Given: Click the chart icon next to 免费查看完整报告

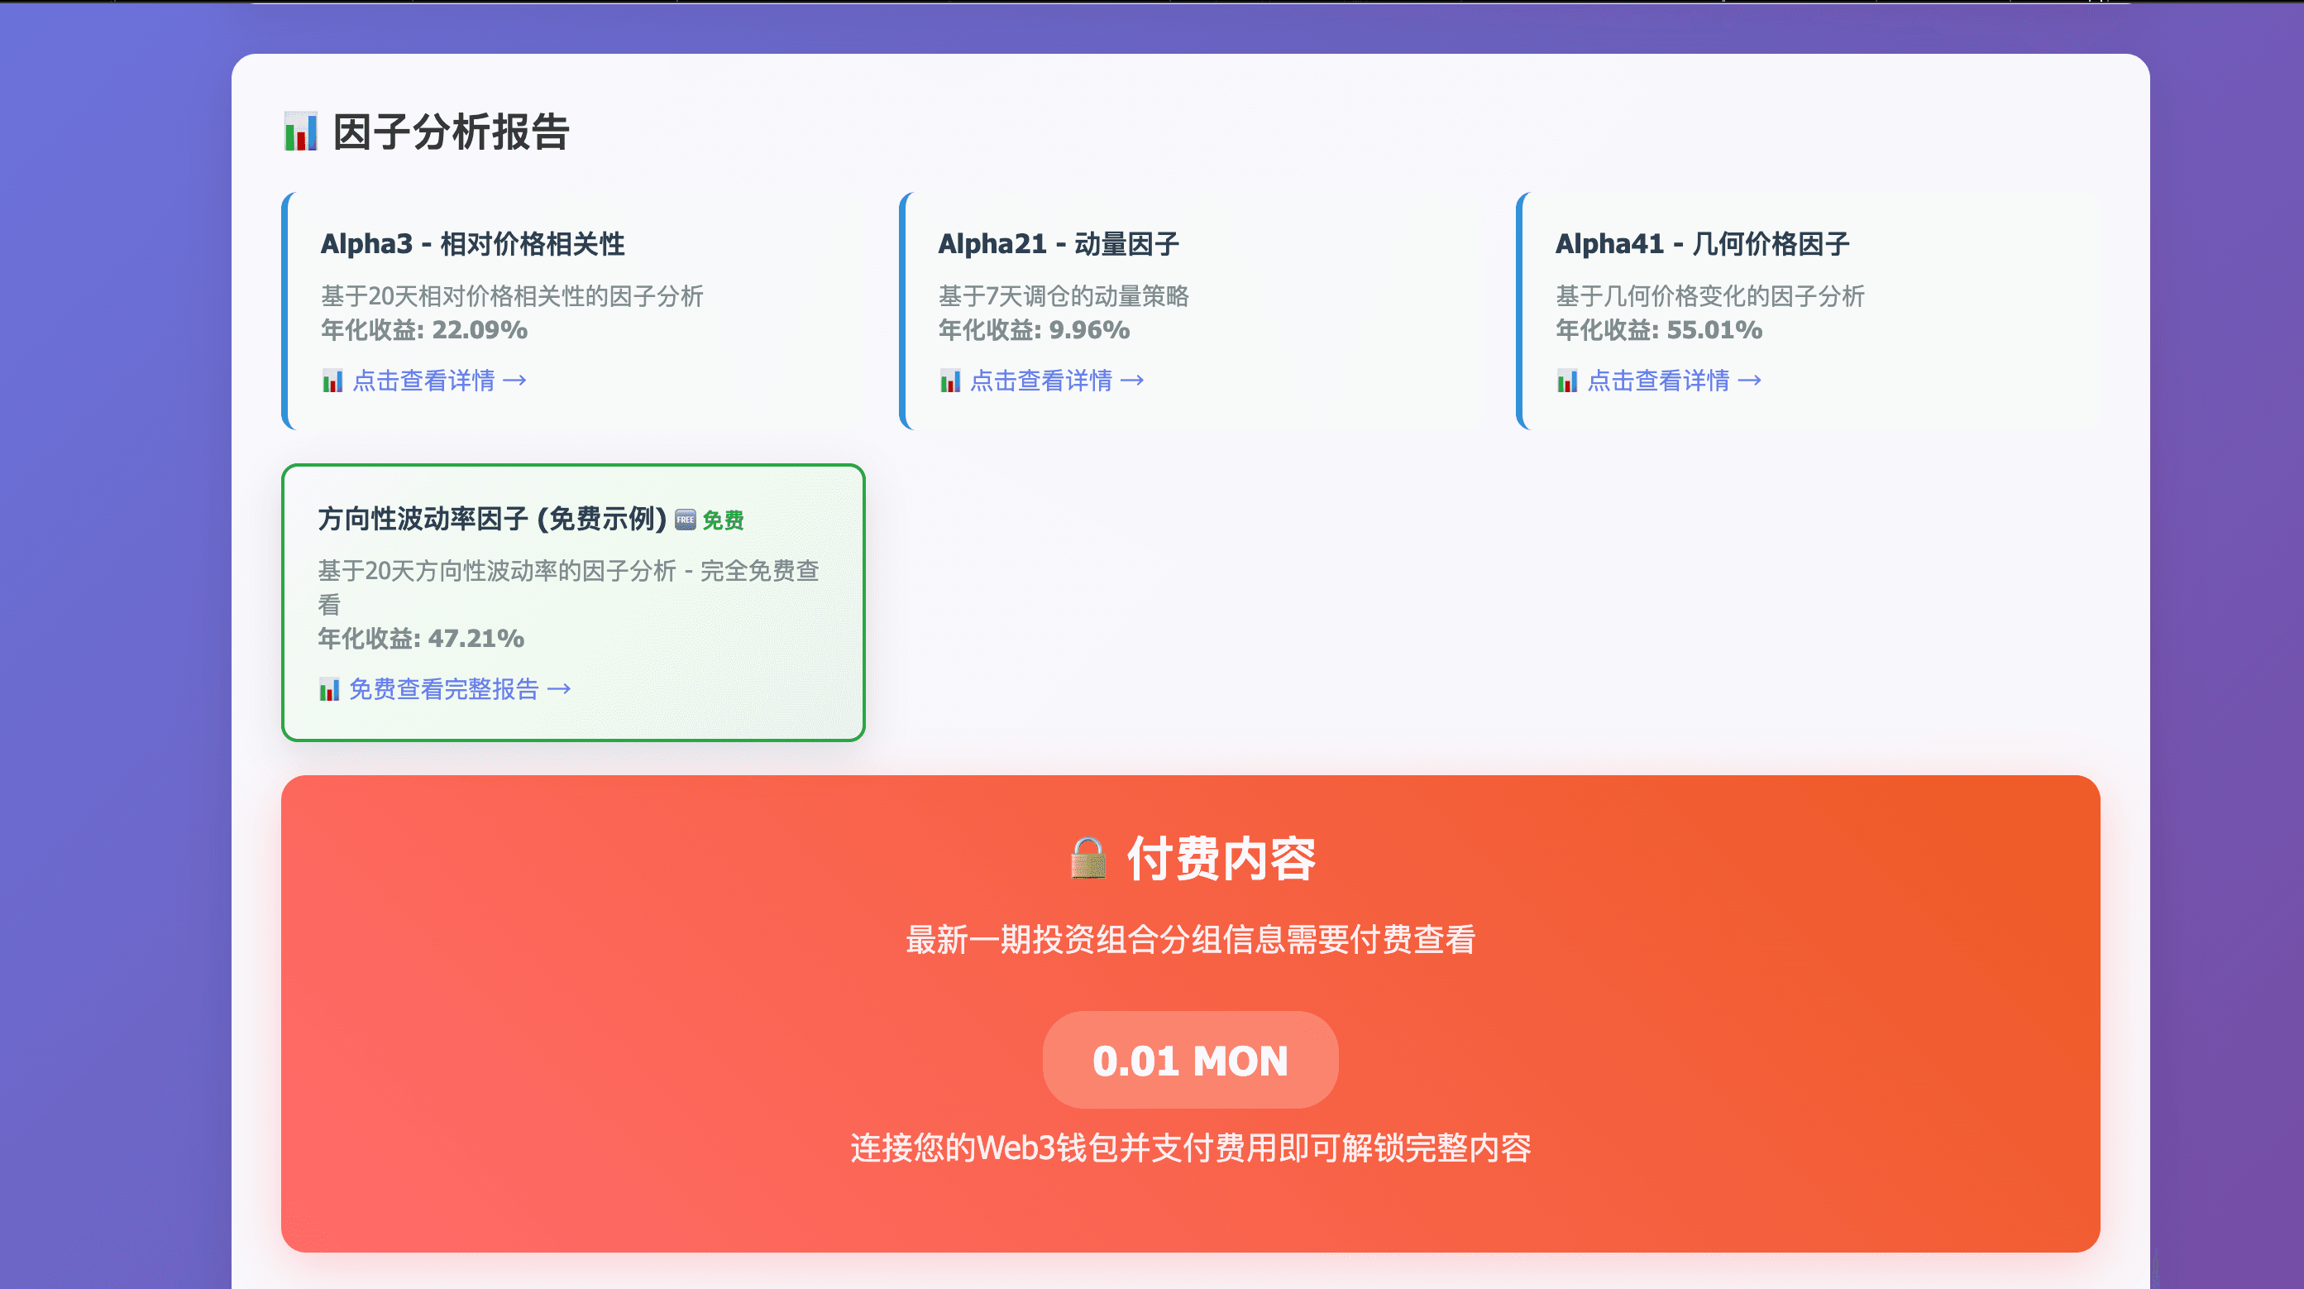Looking at the screenshot, I should [329, 689].
